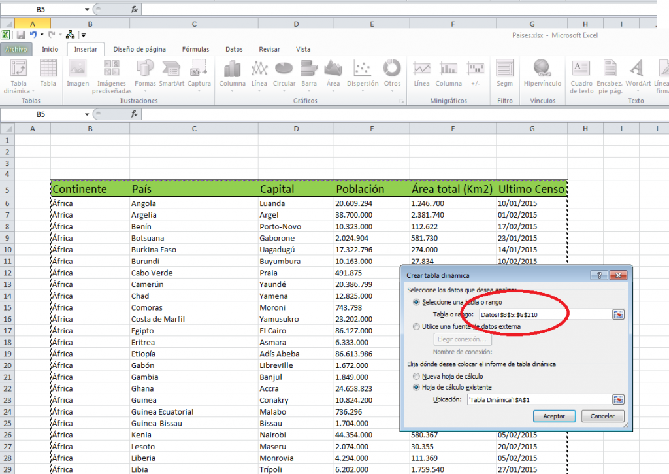Image resolution: width=669 pixels, height=474 pixels.
Task: Select the cell with date 23/01/2015
Action: 532,238
